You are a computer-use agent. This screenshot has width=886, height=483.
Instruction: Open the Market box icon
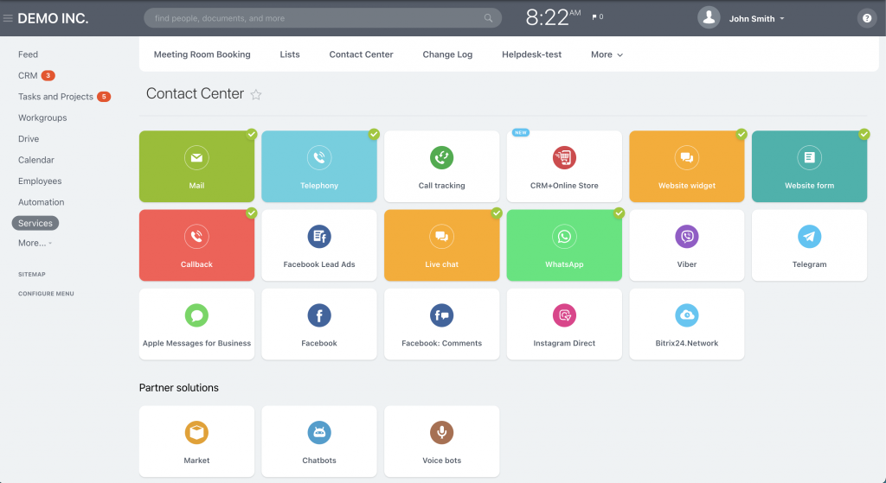pyautogui.click(x=196, y=433)
